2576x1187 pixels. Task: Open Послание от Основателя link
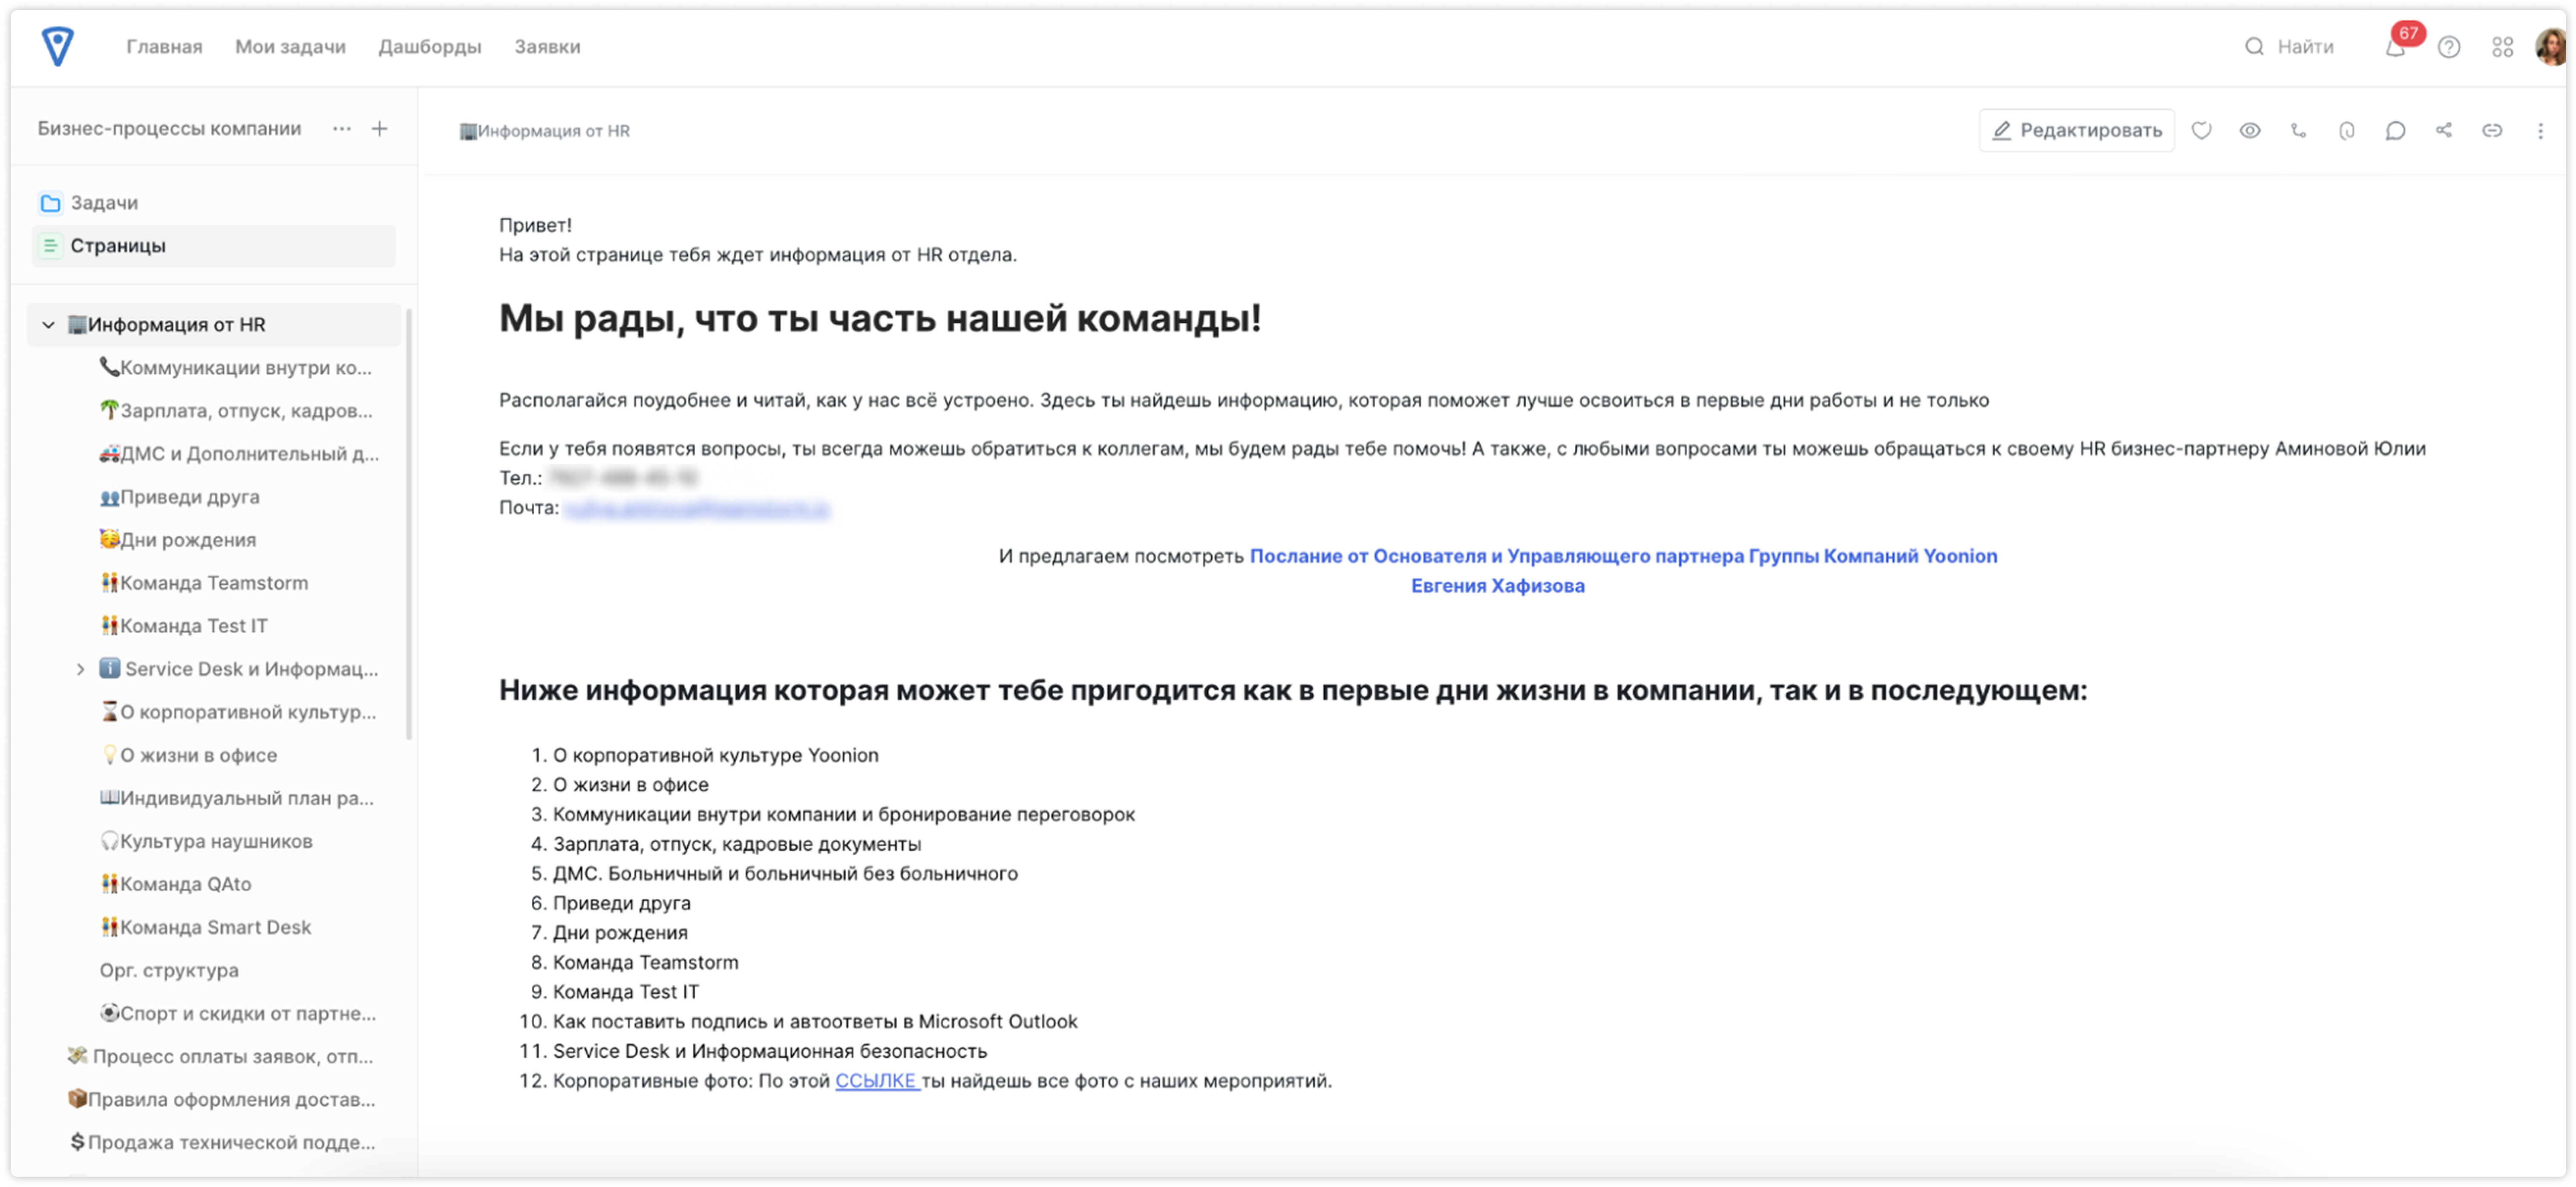[1622, 571]
